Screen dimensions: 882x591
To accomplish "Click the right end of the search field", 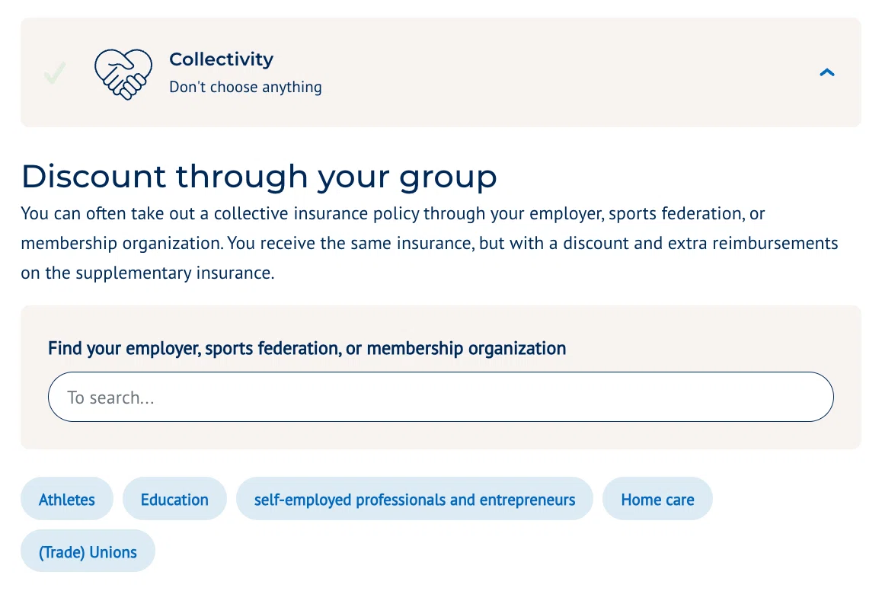I will pos(804,397).
